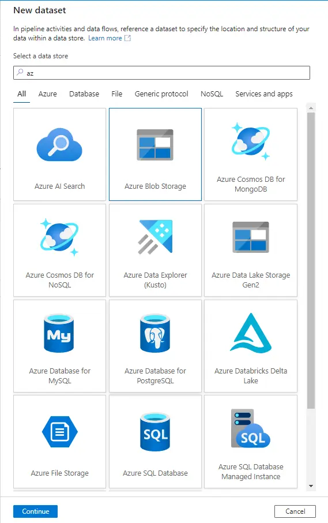328x523 pixels.
Task: Click the Continue button
Action: point(35,511)
